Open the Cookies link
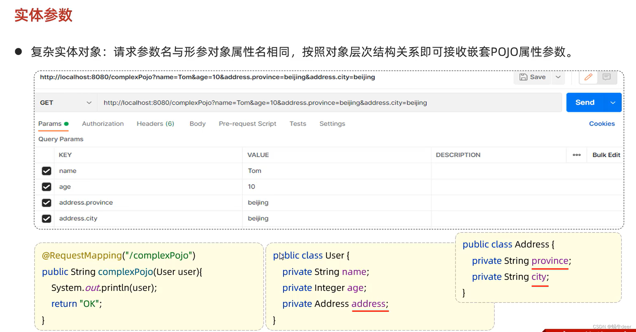This screenshot has width=636, height=332. point(602,123)
